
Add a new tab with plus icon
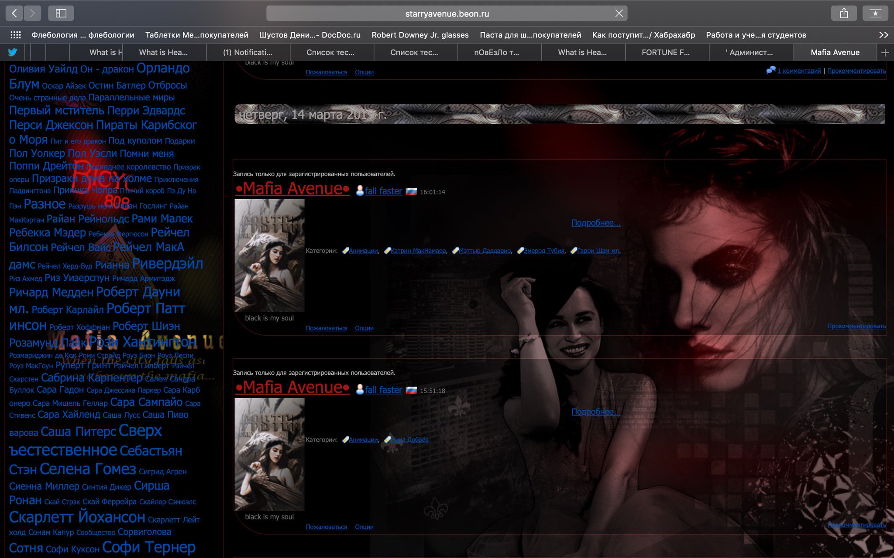pyautogui.click(x=885, y=52)
